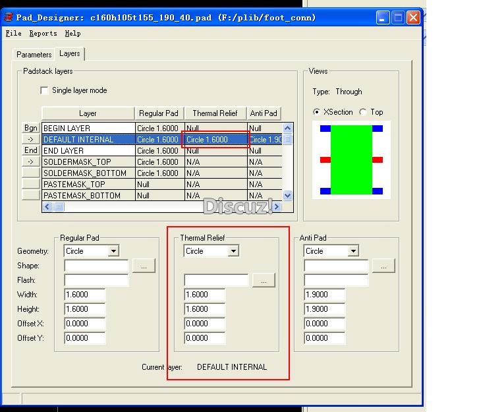Click the padstack cross-section preview image
This screenshot has height=412, width=477.
(x=351, y=160)
